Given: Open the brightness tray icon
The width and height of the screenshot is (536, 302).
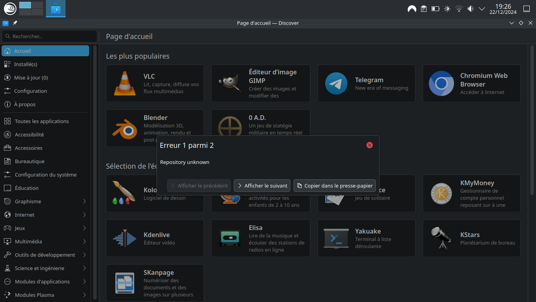Looking at the screenshot, I should (447, 8).
